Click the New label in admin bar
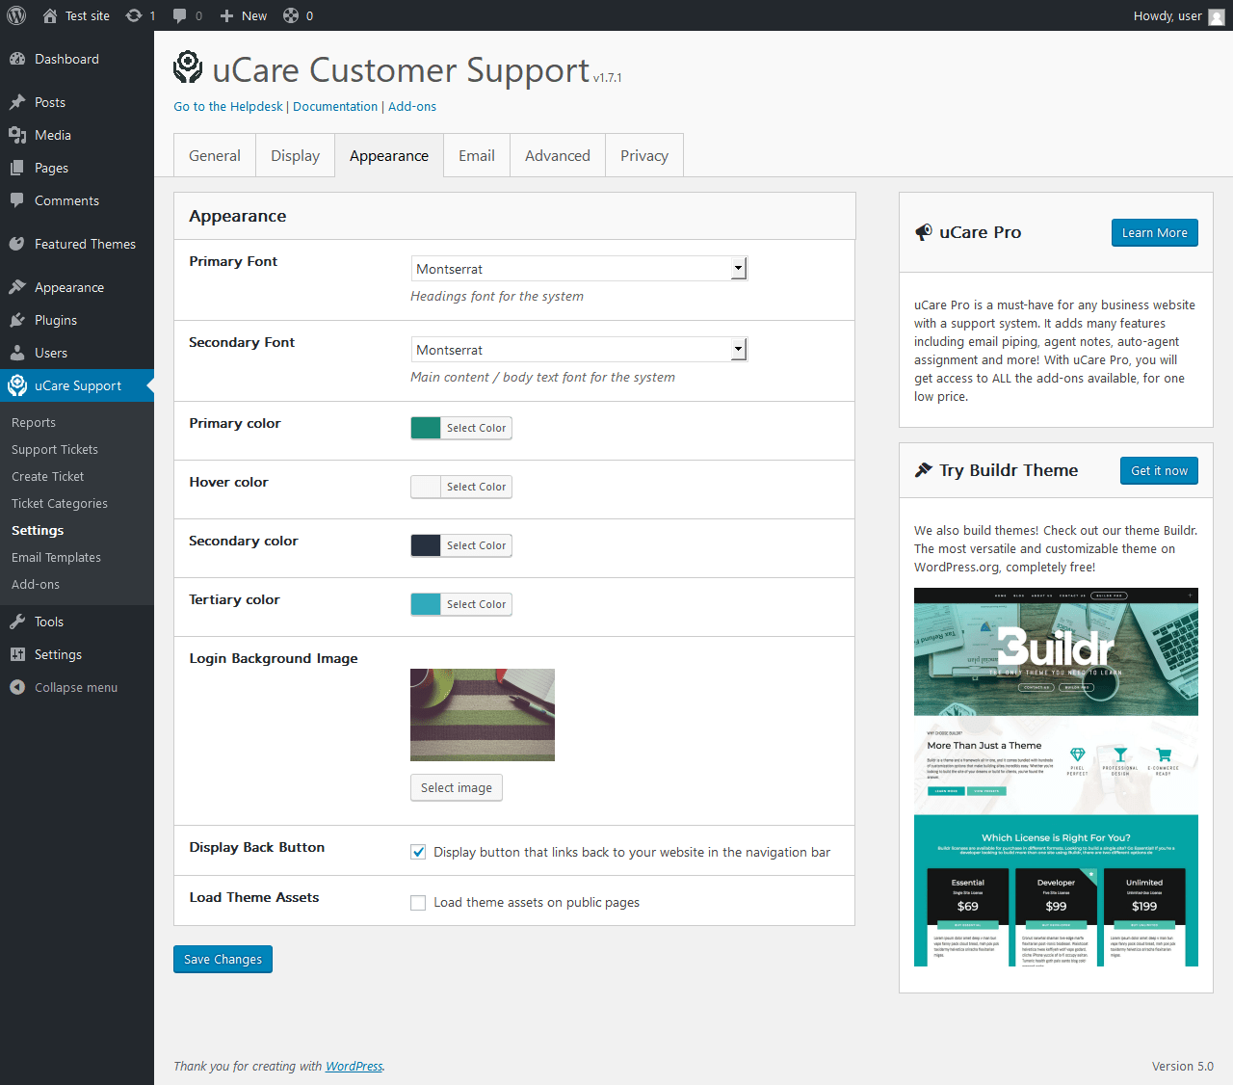Image resolution: width=1233 pixels, height=1085 pixels. 254,16
